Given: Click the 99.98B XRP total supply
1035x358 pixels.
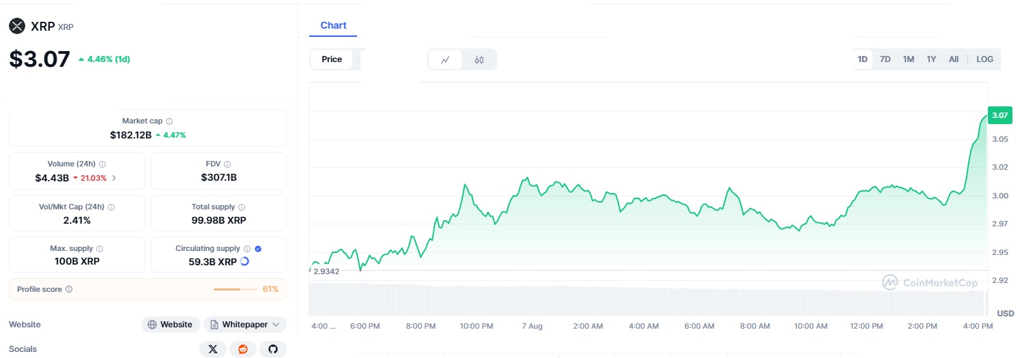Looking at the screenshot, I should [218, 220].
